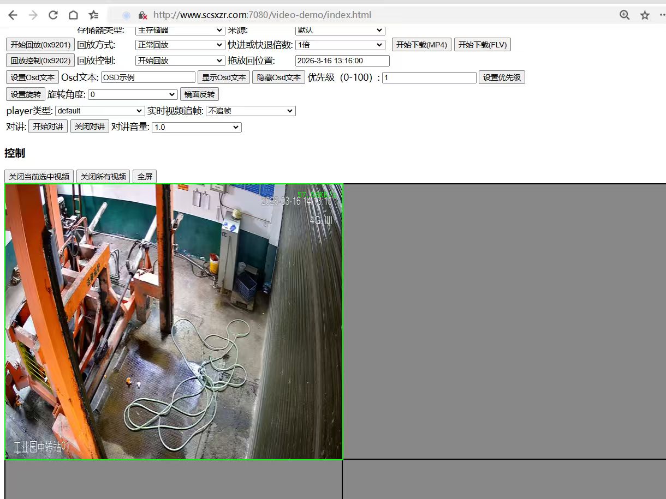Expand the player类型 dropdown

(x=100, y=111)
